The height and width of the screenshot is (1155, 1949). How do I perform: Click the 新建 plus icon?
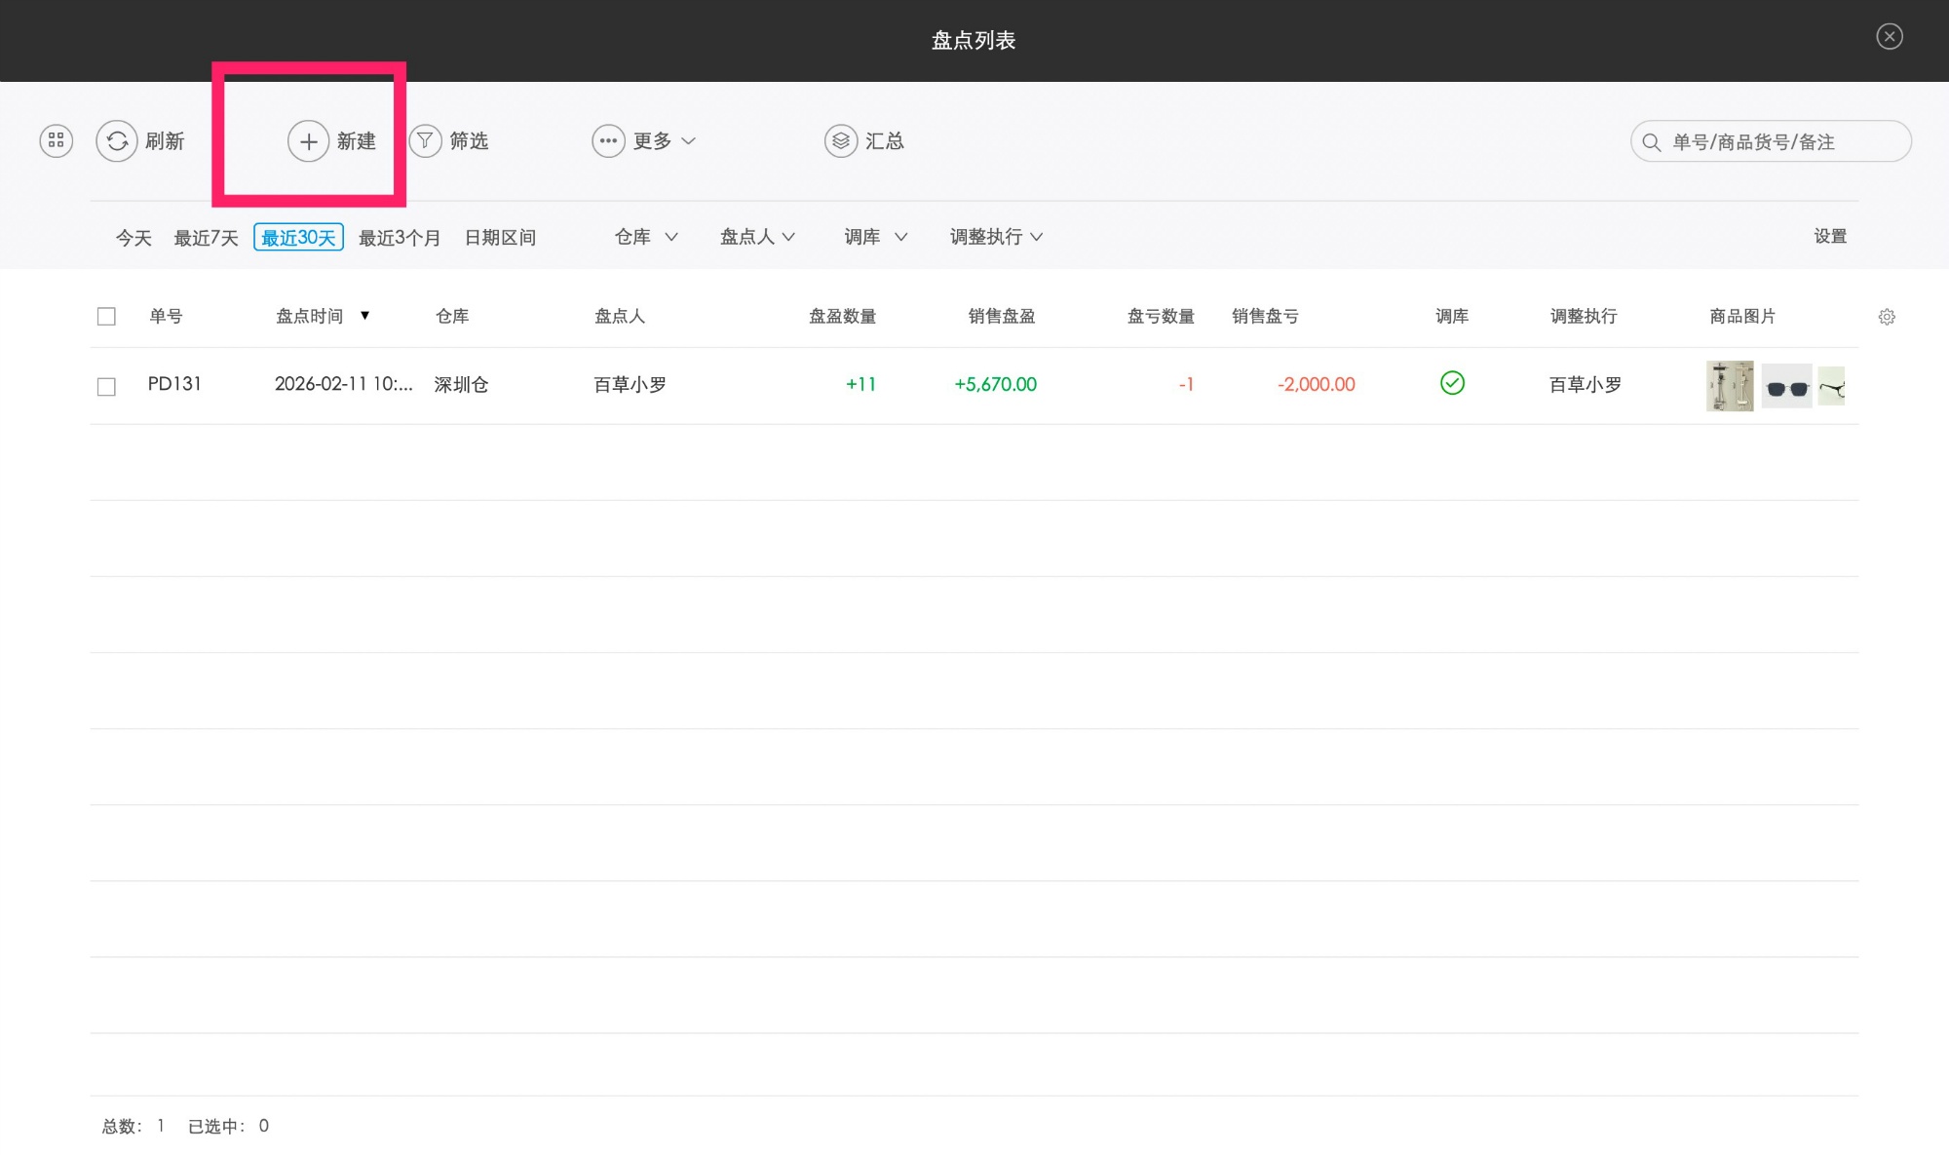tap(308, 142)
